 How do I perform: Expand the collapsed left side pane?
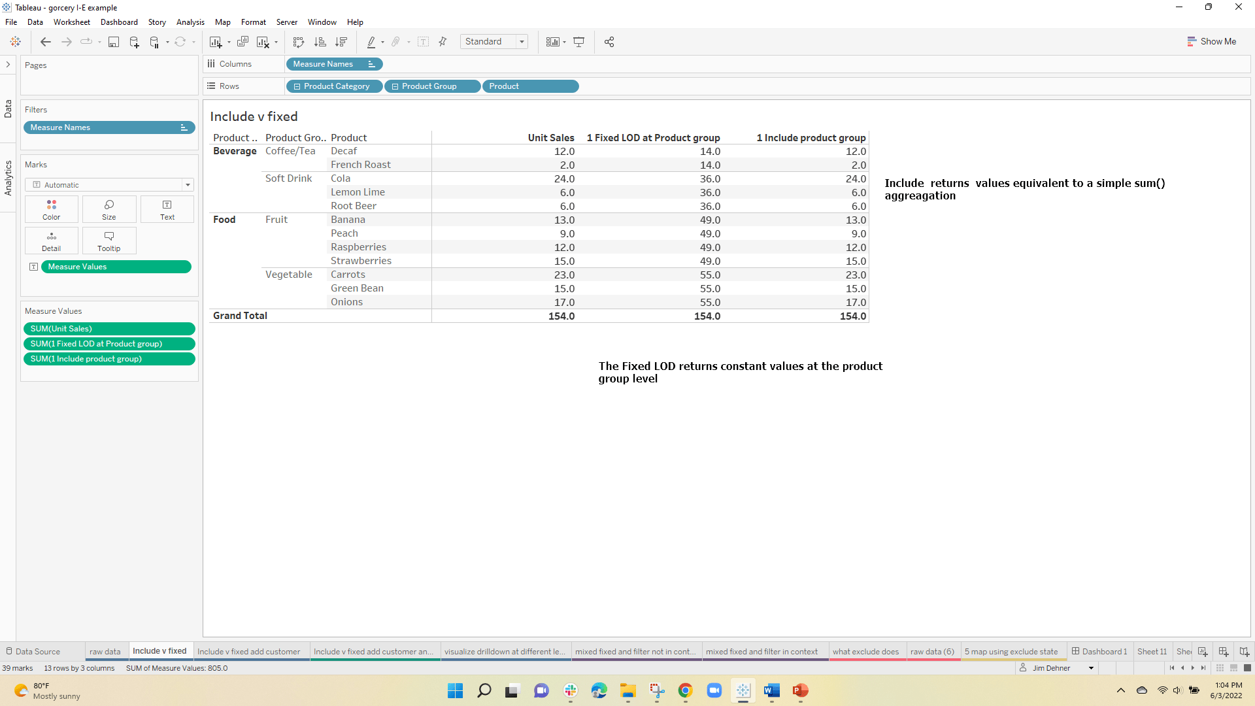(8, 64)
